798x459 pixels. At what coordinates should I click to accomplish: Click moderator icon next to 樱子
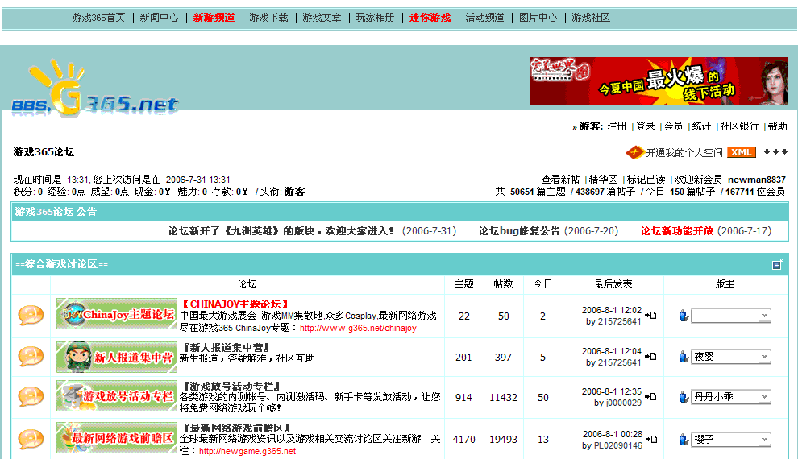(x=684, y=439)
